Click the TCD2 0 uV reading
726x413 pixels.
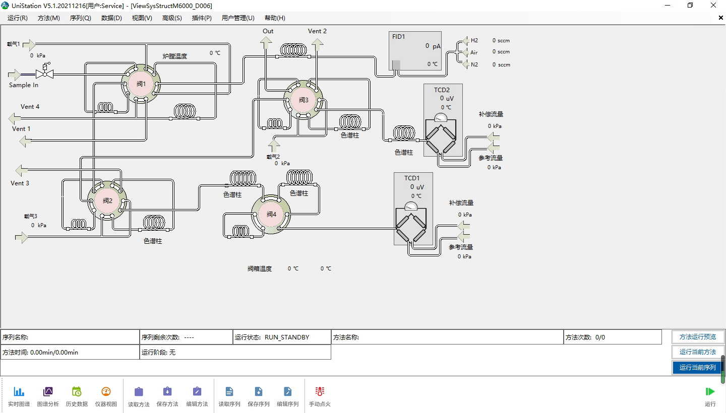(447, 98)
